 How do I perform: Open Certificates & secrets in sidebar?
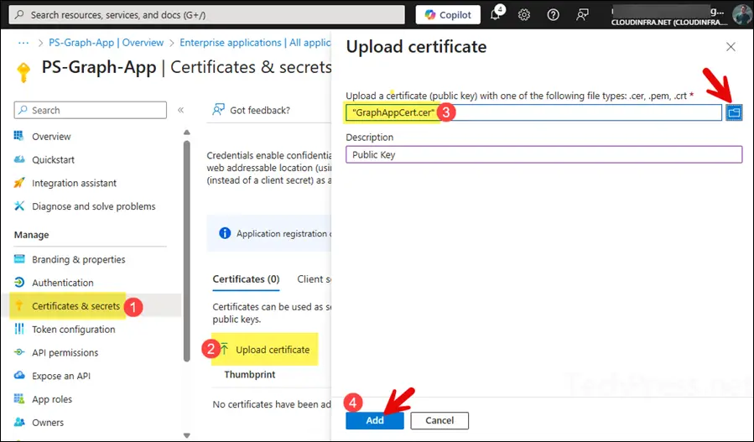pyautogui.click(x=75, y=306)
